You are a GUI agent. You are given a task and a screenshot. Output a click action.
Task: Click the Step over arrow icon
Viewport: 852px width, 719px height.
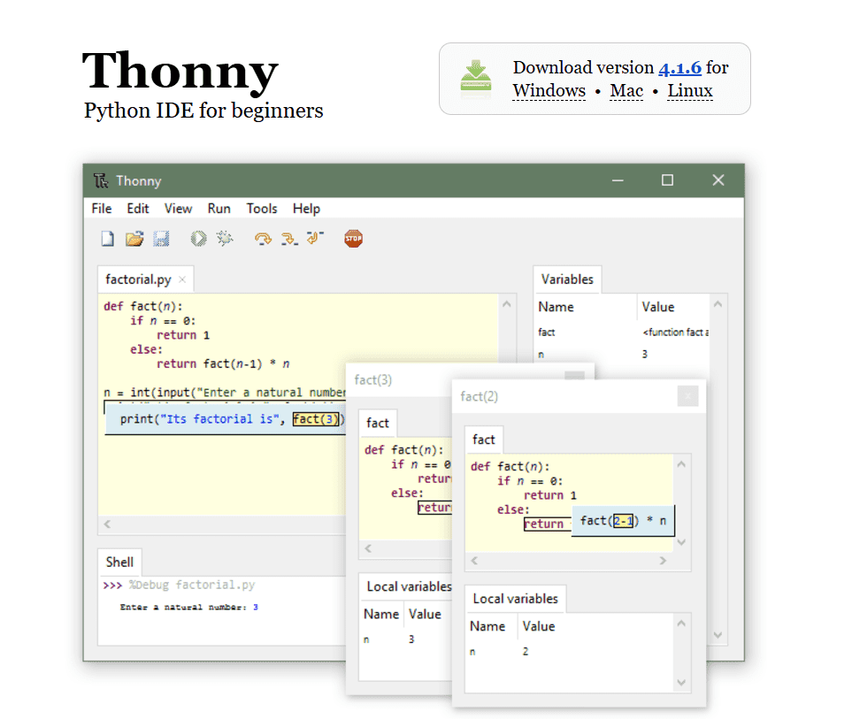pos(263,239)
